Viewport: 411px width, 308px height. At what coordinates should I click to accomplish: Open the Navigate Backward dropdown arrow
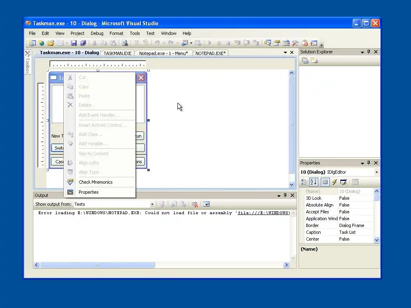191,43
